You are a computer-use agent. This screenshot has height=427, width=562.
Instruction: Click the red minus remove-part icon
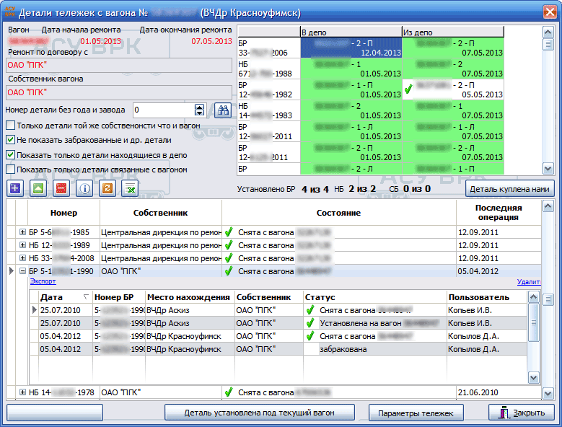[x=61, y=188]
